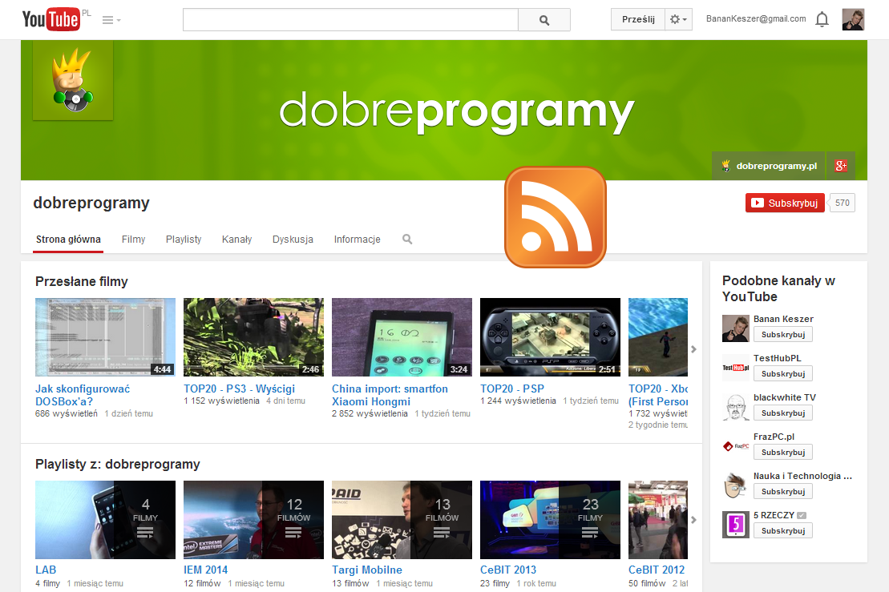This screenshot has width=889, height=592.
Task: Click the Prześlij upload button
Action: tap(638, 19)
